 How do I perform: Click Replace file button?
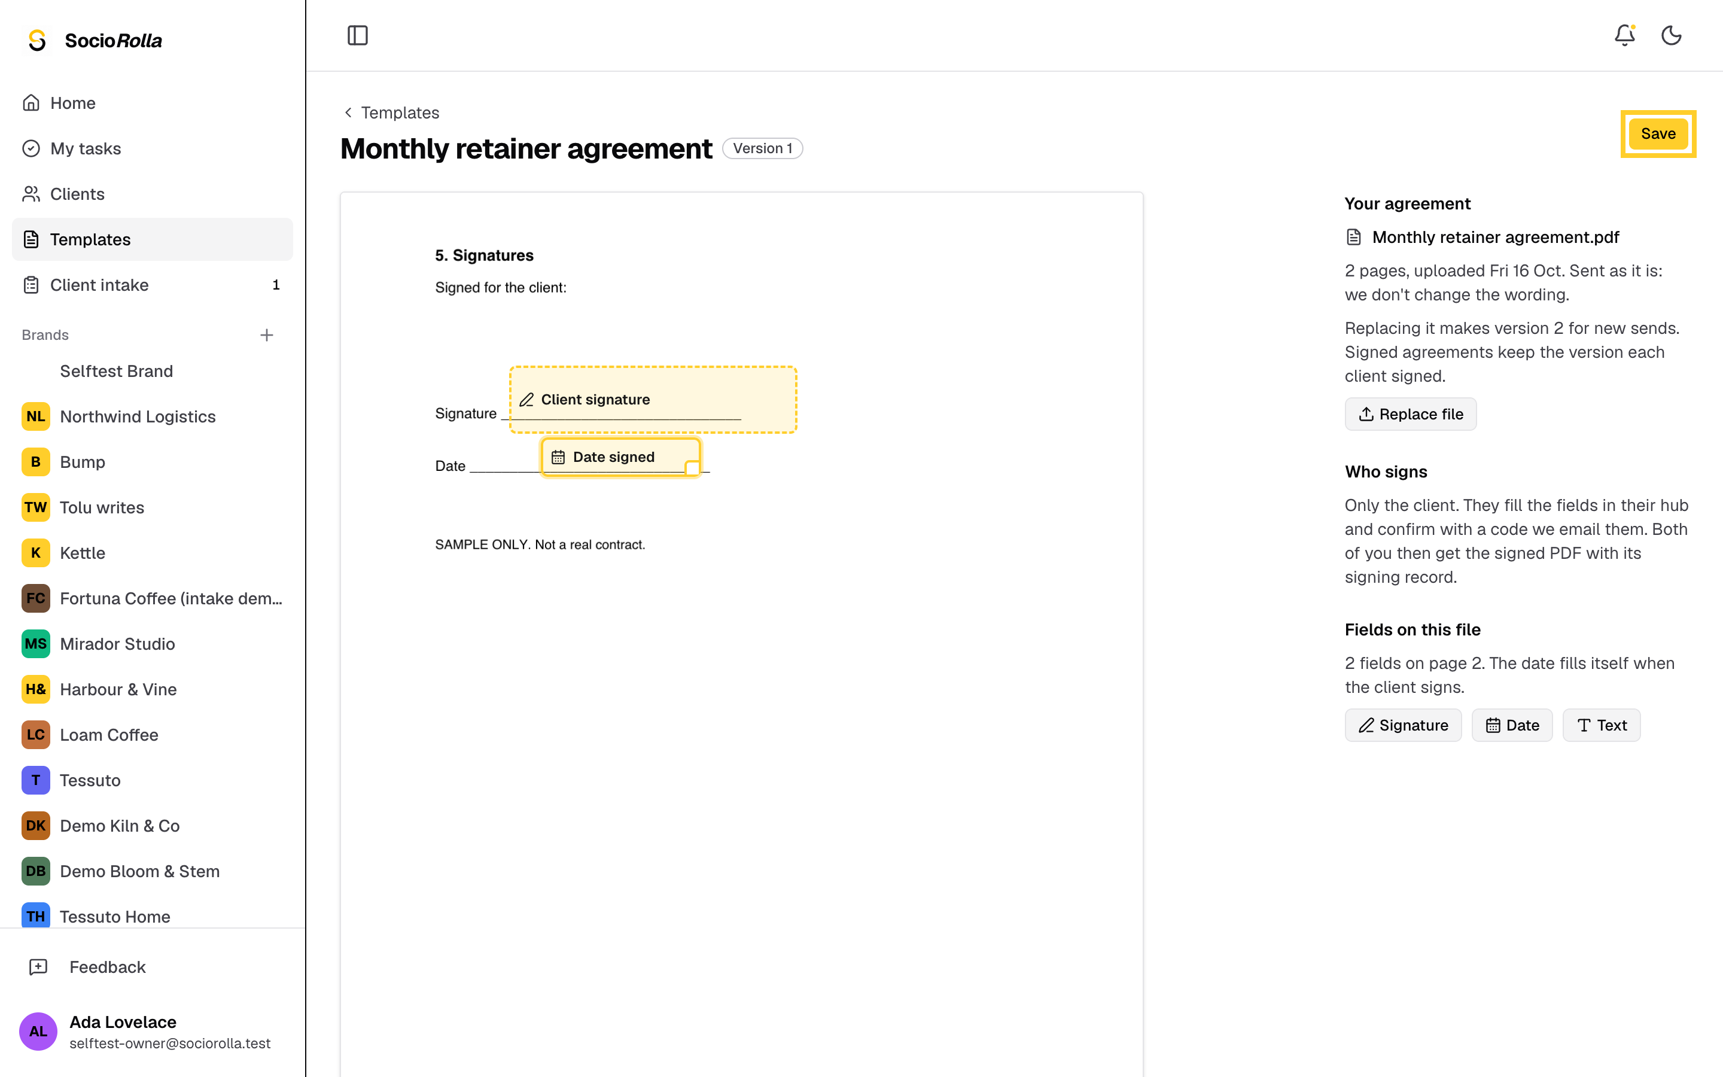(x=1411, y=414)
